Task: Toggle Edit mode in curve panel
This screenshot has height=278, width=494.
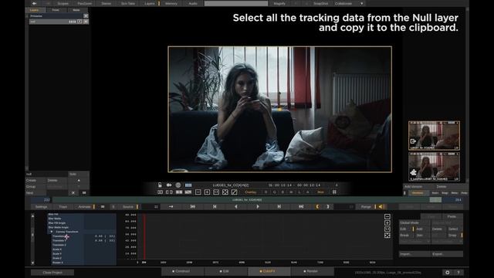Action: pyautogui.click(x=407, y=229)
